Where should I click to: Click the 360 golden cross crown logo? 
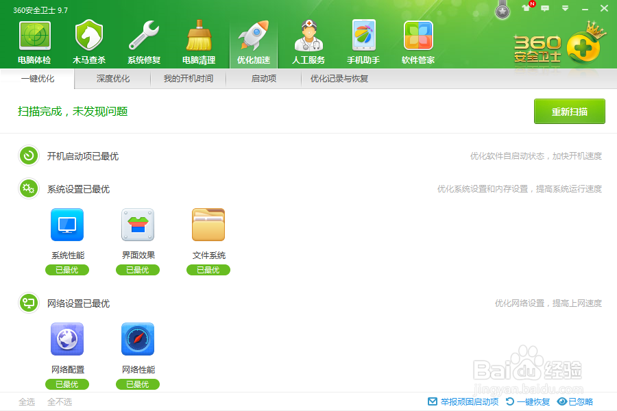point(585,44)
